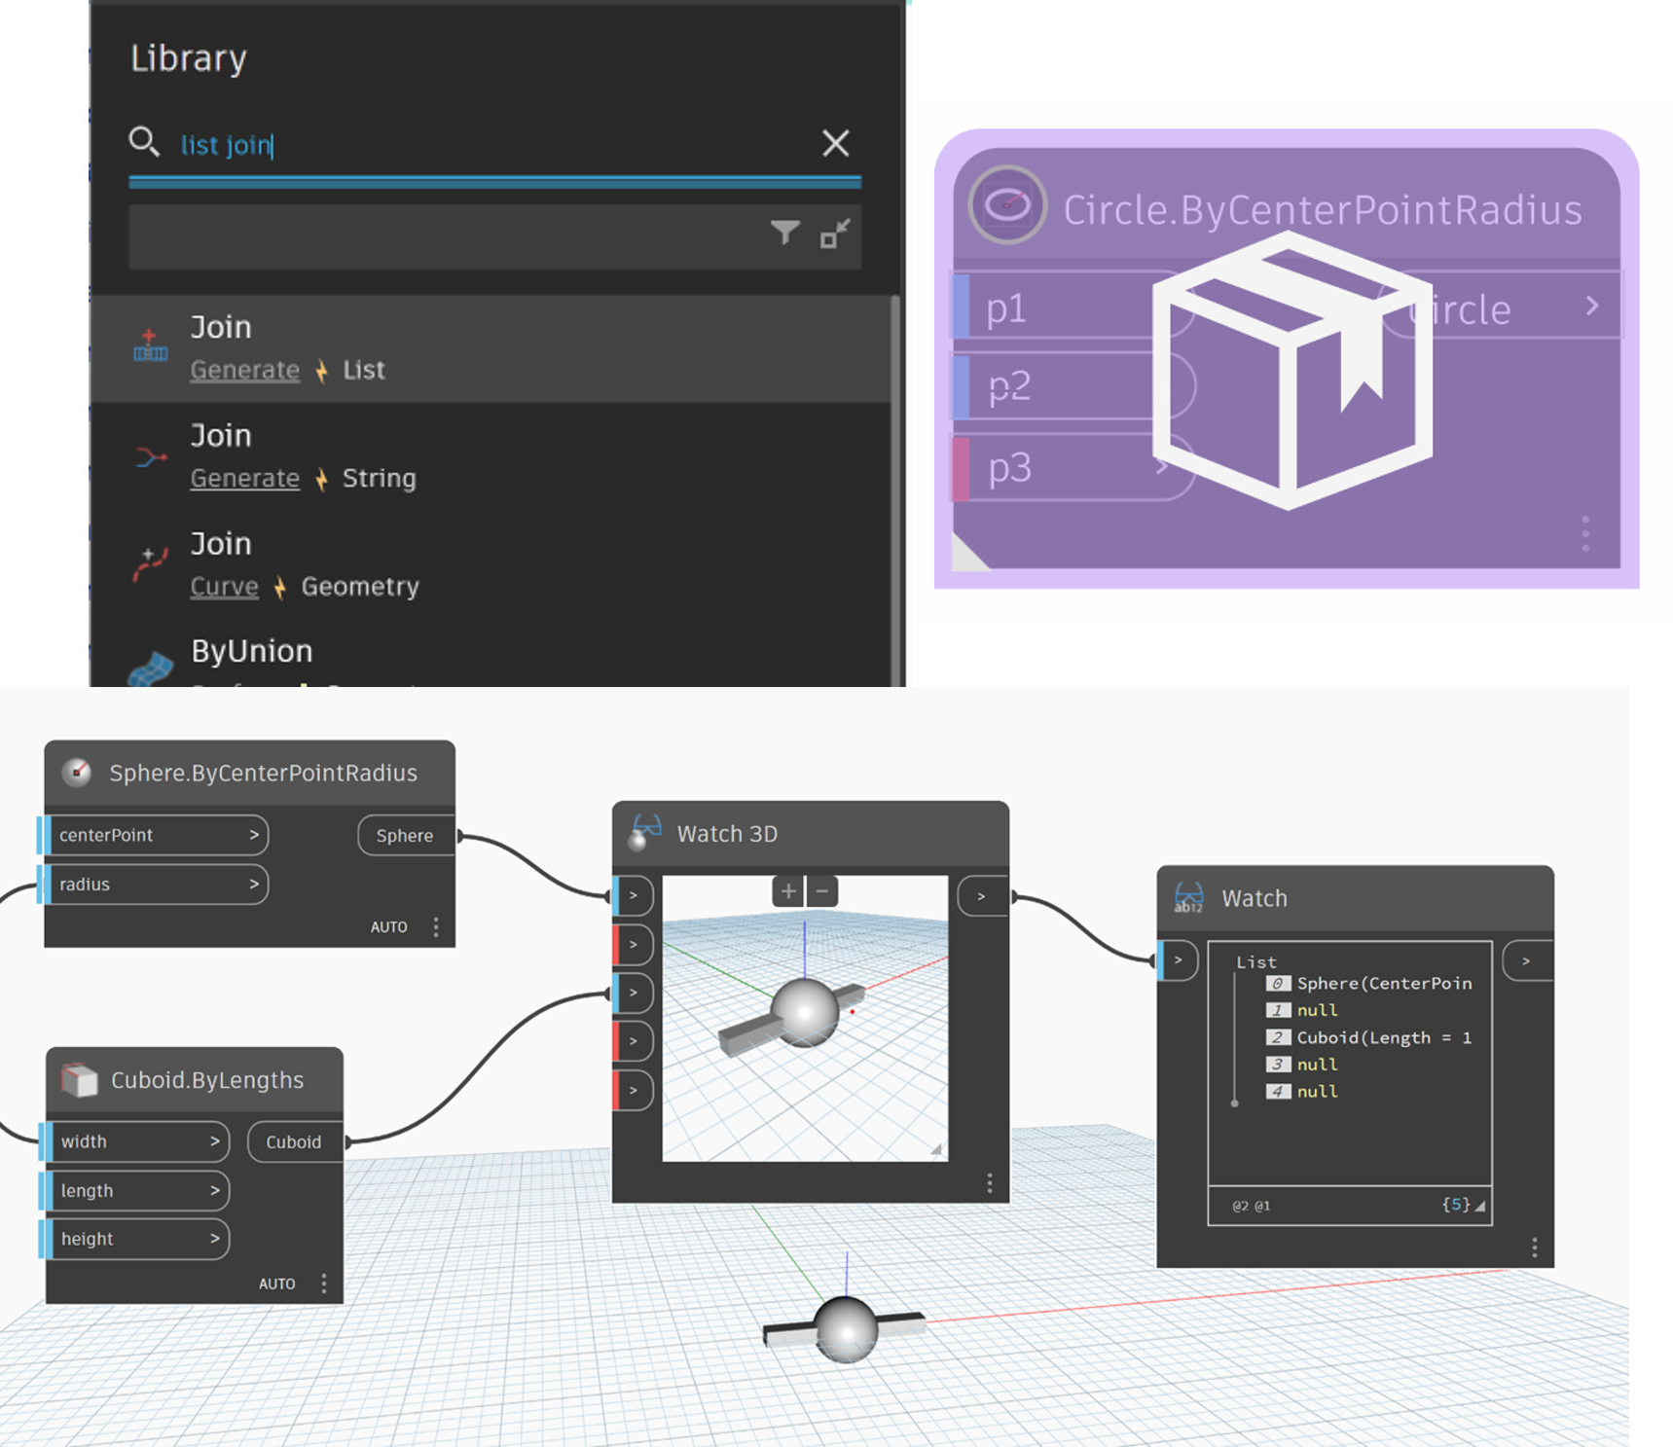Remove input with Watch 3D minus button
Screen dimensions: 1673x1447
(822, 890)
